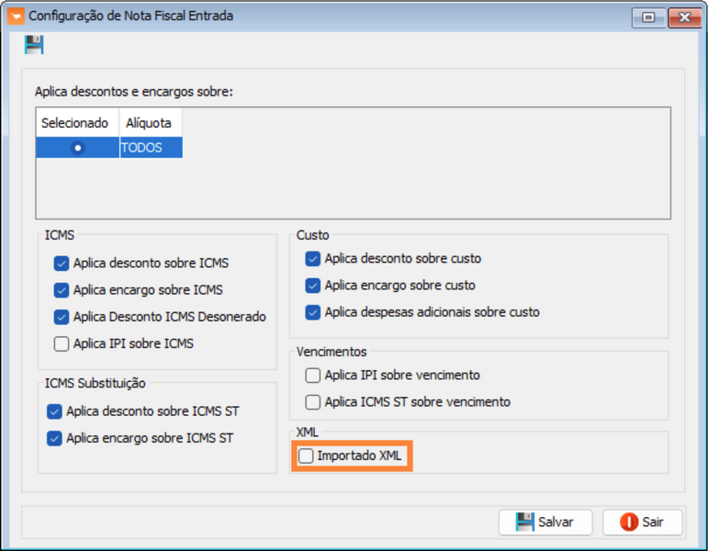Toggle Aplica encargo sobre ICMS ST
Viewport: 708px width, 551px height.
pos(54,439)
